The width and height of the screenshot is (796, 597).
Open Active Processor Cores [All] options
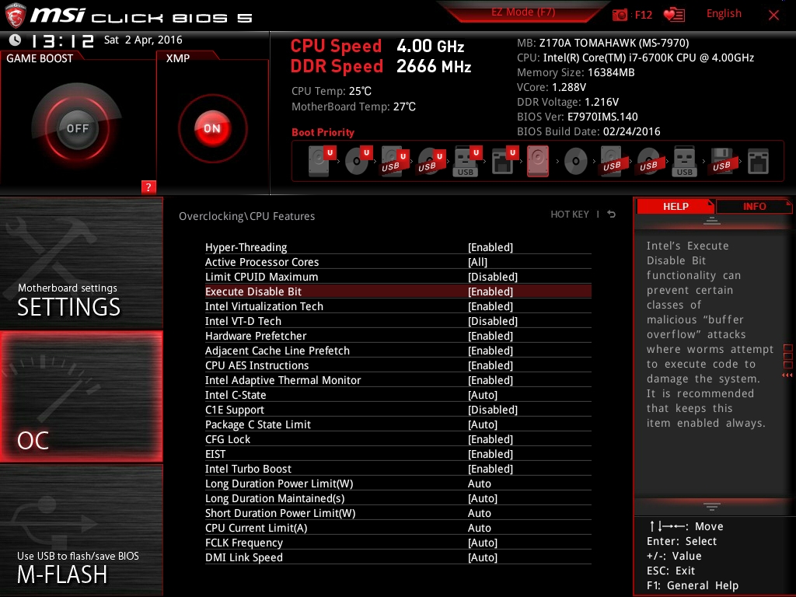477,262
